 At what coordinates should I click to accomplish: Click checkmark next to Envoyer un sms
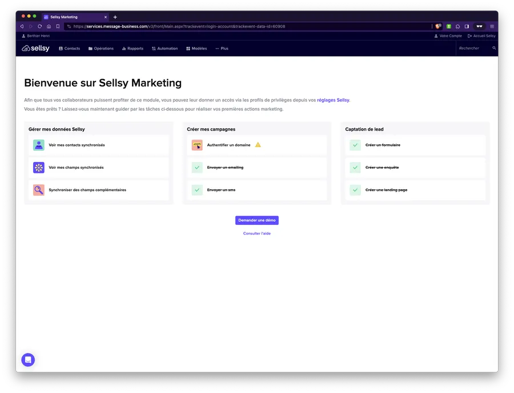click(197, 190)
